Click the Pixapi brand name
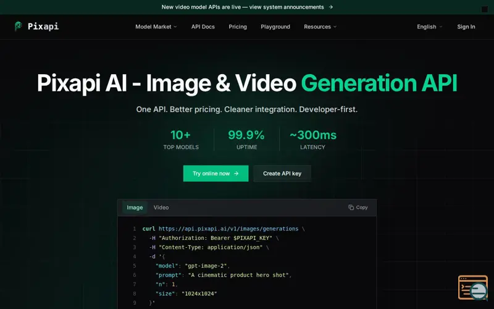This screenshot has height=309, width=494. point(43,26)
